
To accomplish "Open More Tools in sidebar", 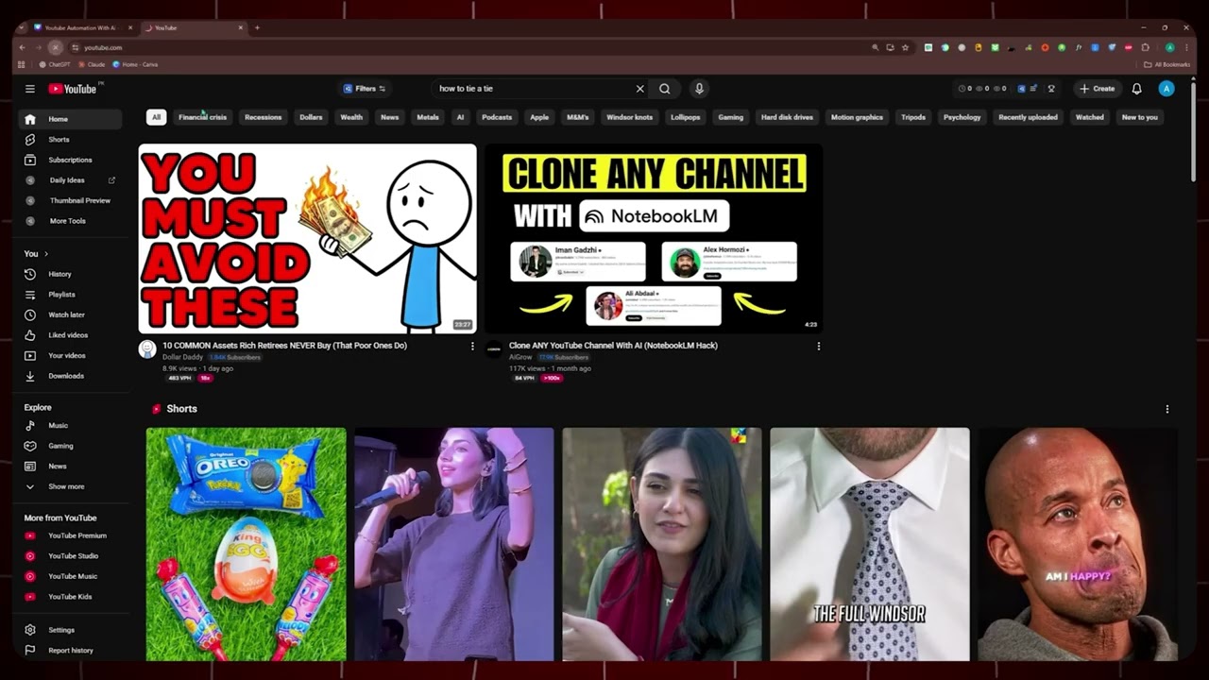I will [x=70, y=221].
